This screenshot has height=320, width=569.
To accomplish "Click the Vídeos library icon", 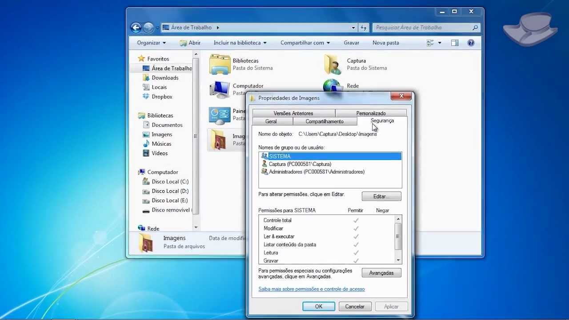I will 146,153.
